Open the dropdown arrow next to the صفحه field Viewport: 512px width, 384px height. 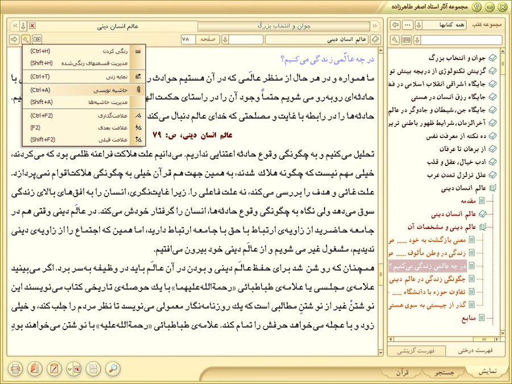[x=225, y=40]
